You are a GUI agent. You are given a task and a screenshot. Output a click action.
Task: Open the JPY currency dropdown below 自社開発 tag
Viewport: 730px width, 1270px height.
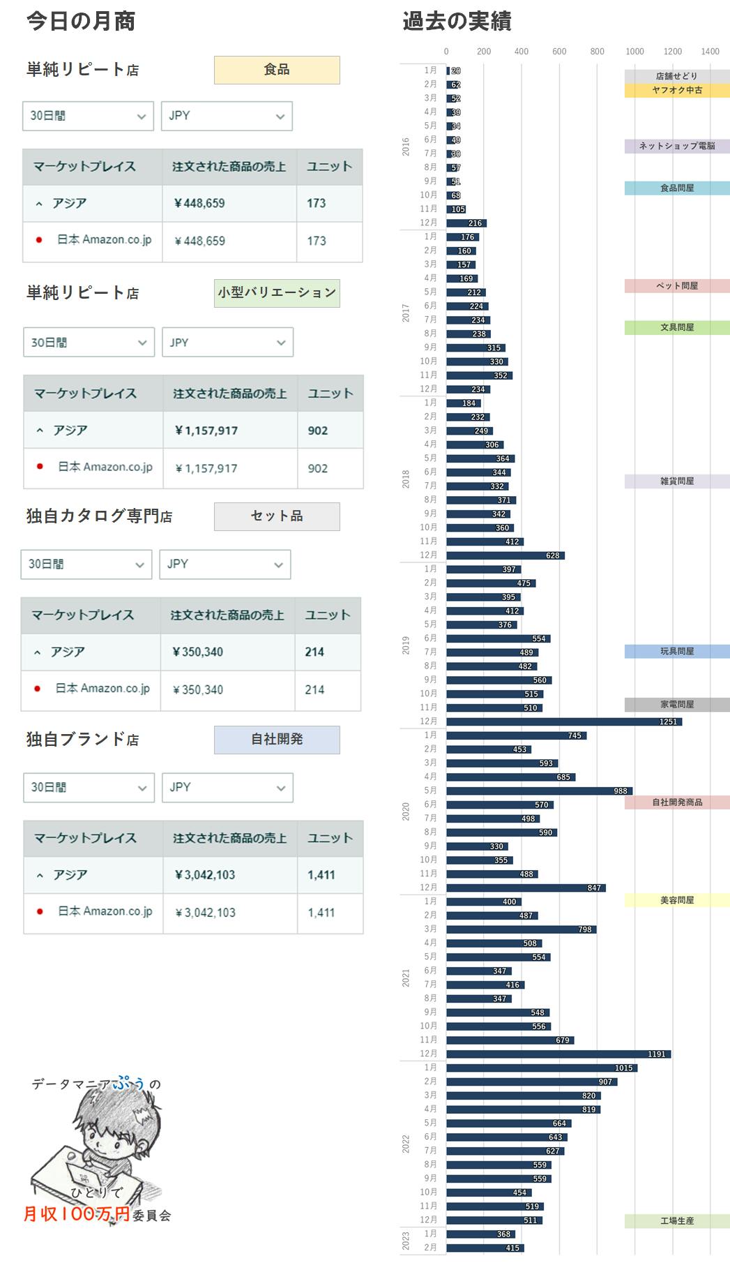click(x=227, y=788)
